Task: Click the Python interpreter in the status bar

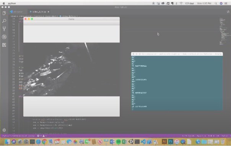Action: coord(18,136)
